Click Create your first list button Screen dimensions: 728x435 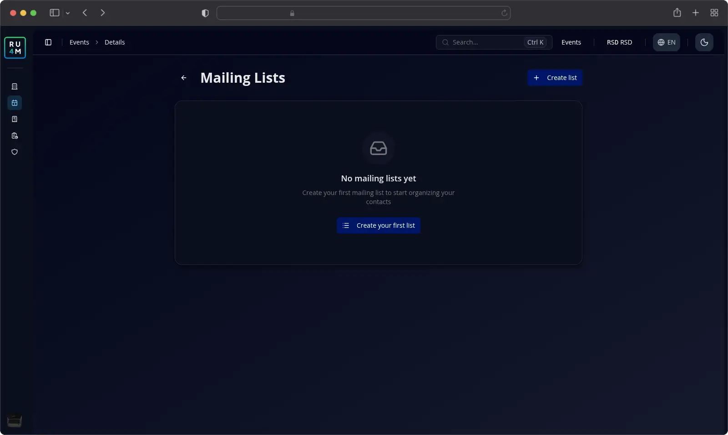[379, 225]
